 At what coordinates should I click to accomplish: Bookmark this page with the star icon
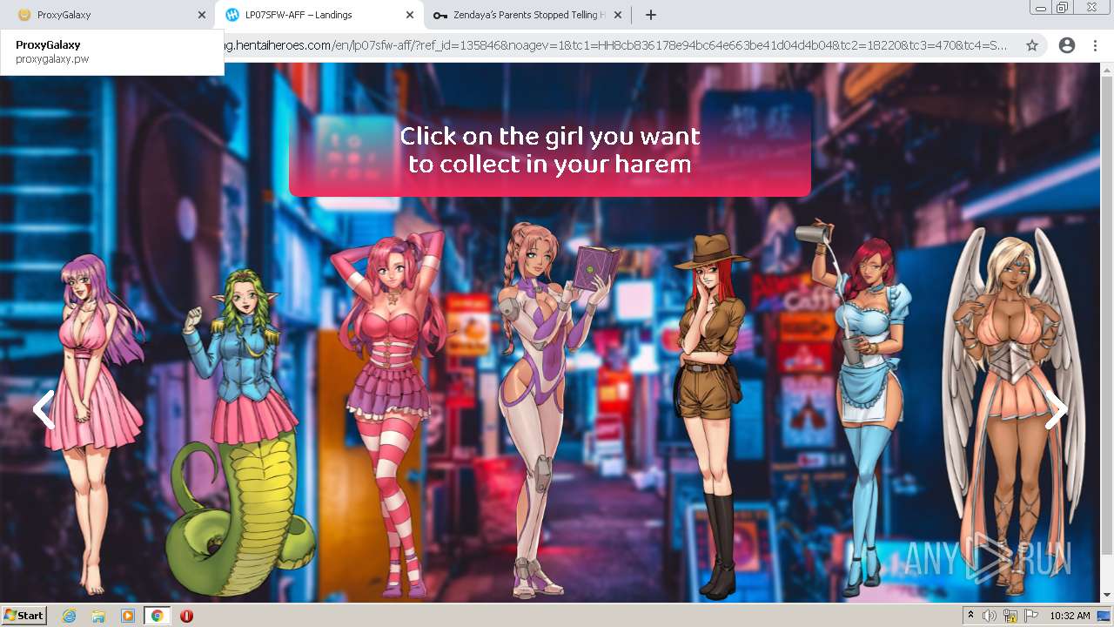pyautogui.click(x=1032, y=45)
